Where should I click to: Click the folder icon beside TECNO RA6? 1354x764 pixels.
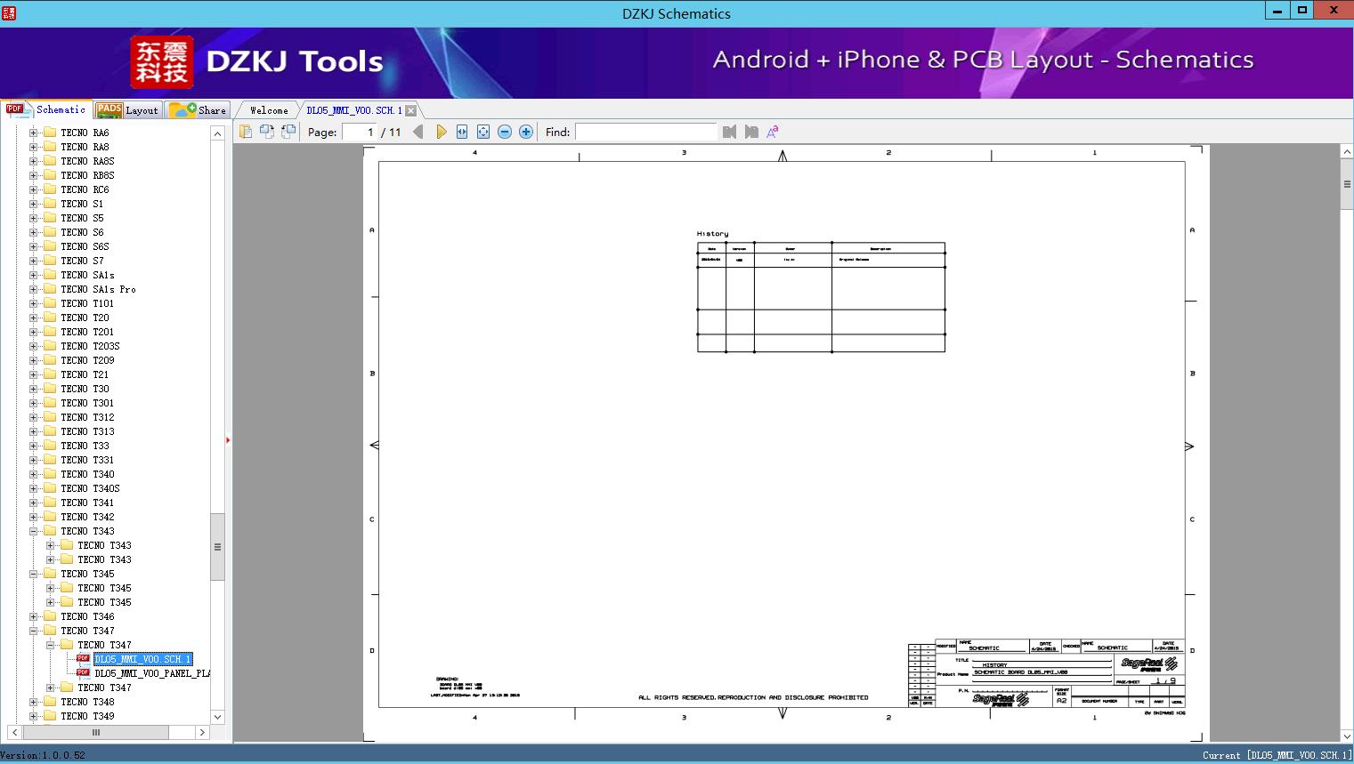click(50, 133)
